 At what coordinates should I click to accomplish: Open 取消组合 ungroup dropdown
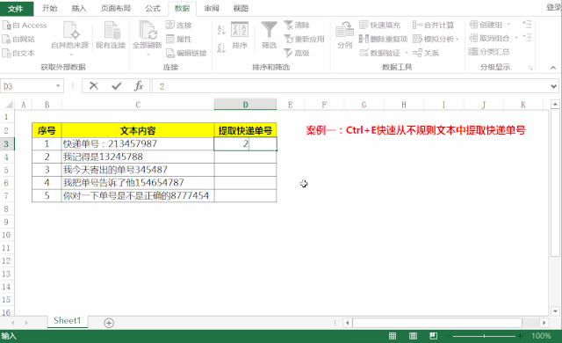[516, 38]
